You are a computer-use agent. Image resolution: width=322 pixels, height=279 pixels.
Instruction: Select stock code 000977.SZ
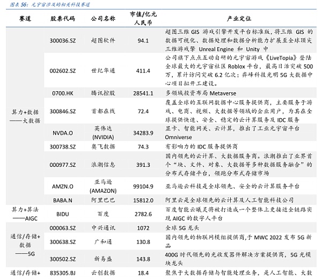click(x=63, y=165)
